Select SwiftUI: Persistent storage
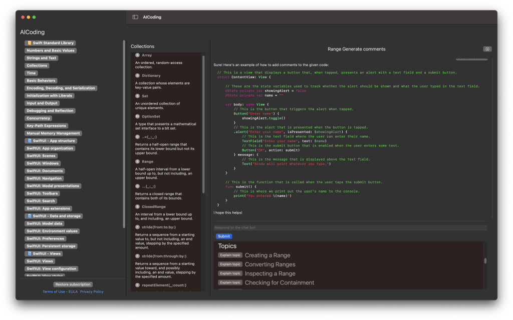This screenshot has width=513, height=320. point(51,246)
